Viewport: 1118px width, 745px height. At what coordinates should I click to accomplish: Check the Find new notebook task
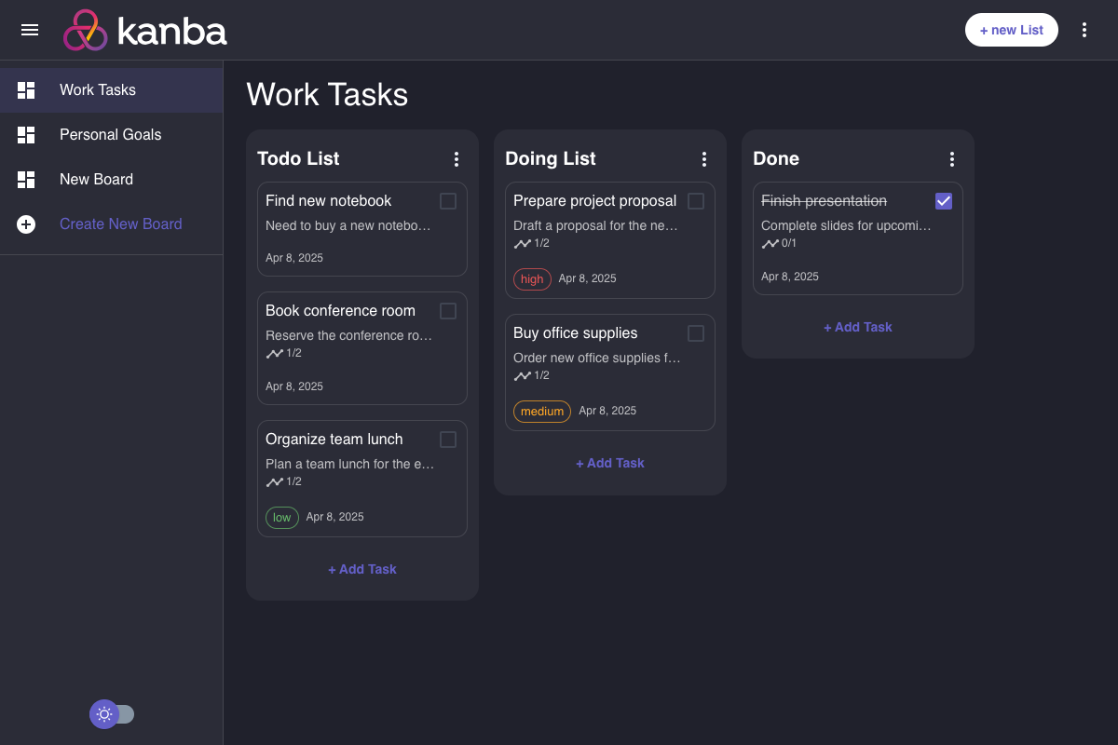(448, 201)
